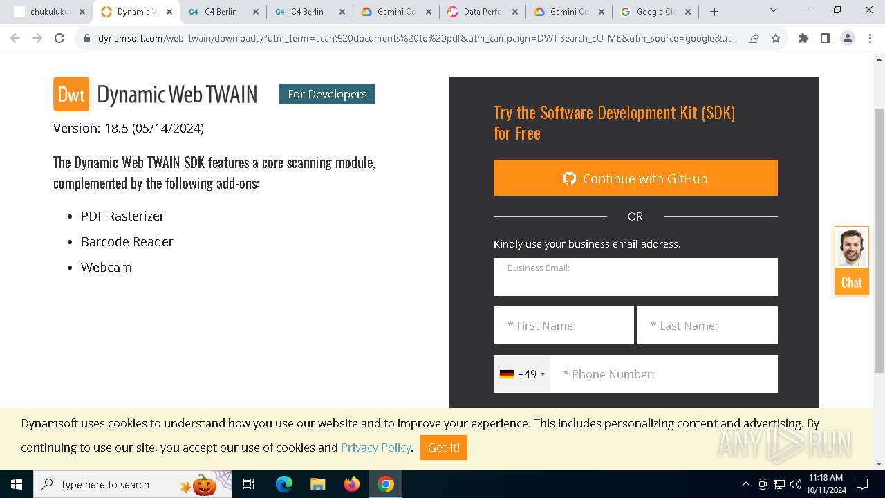Click the First Name field
Image resolution: width=885 pixels, height=498 pixels.
coord(563,325)
